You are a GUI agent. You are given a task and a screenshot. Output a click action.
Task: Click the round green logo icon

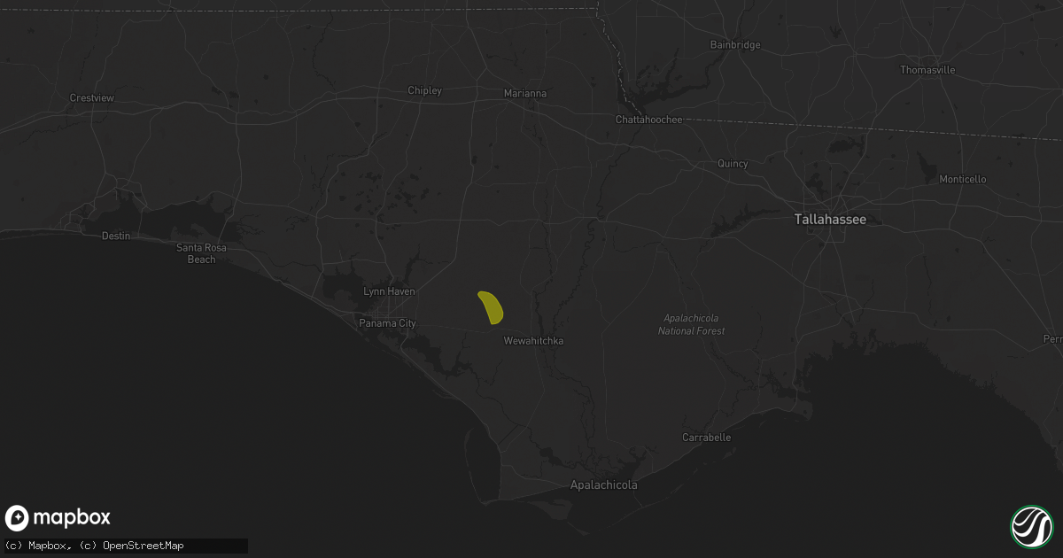coord(1031,526)
